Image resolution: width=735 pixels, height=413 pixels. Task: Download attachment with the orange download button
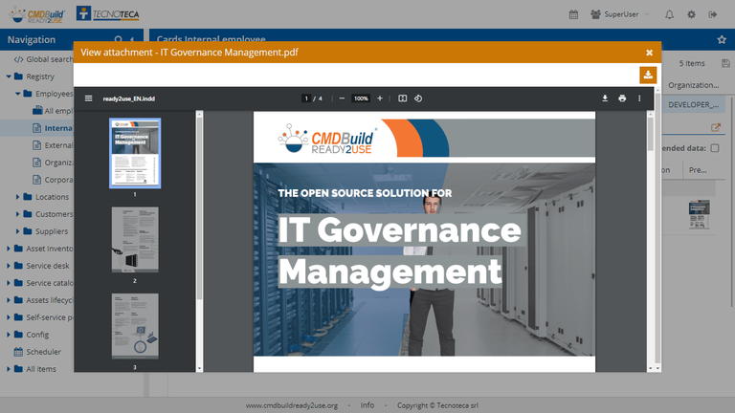pyautogui.click(x=648, y=75)
